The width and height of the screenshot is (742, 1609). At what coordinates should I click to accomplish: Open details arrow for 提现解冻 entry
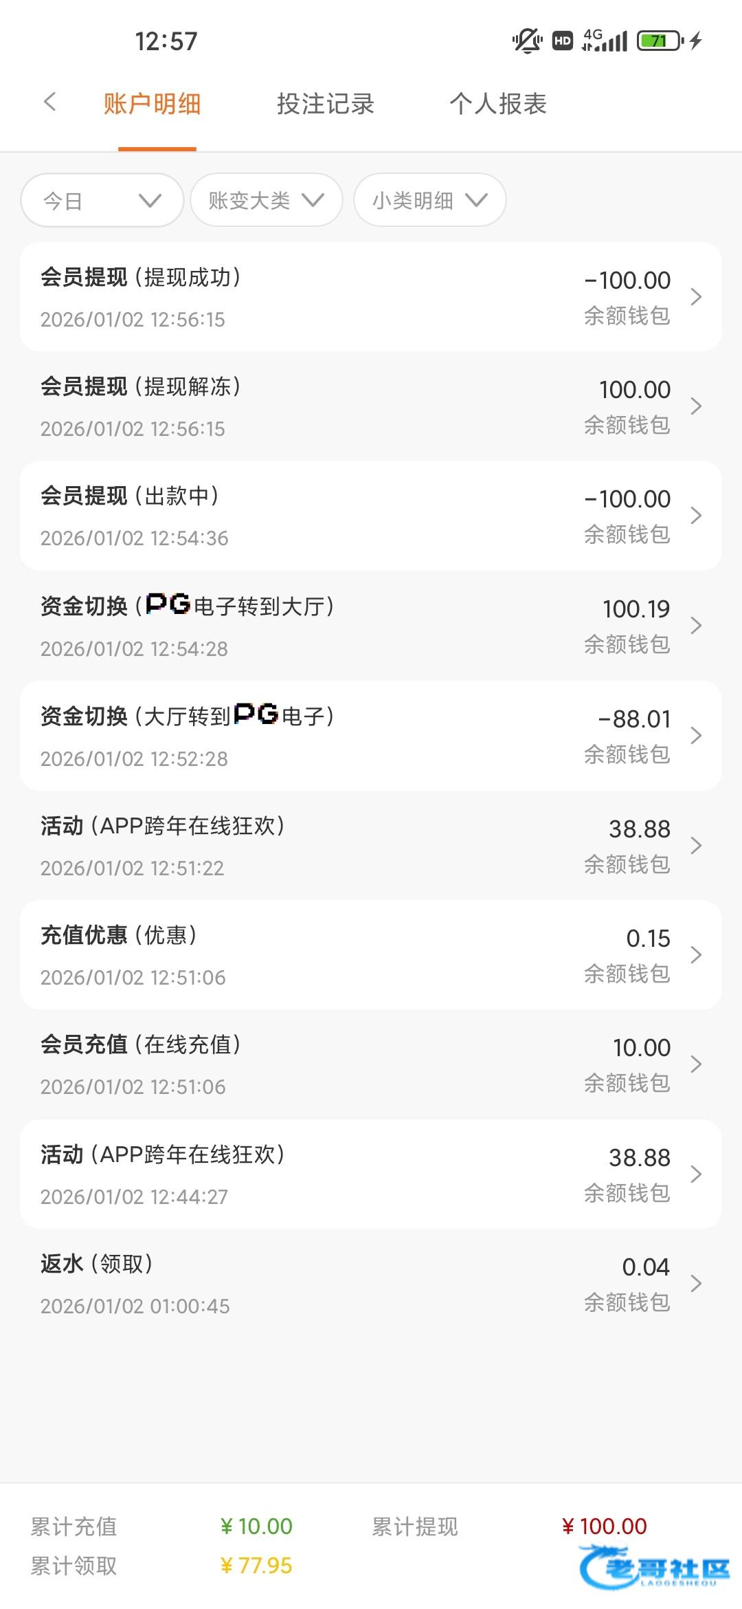point(696,406)
